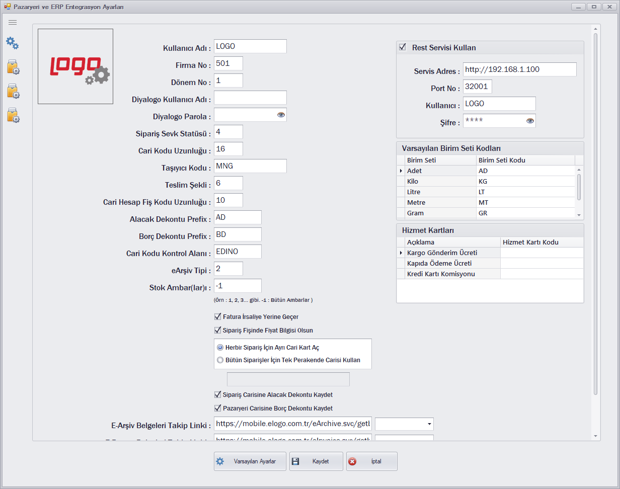The image size is (620, 489).
Task: Click the Hizmet Kartı Kodu column header
Action: tap(542, 242)
